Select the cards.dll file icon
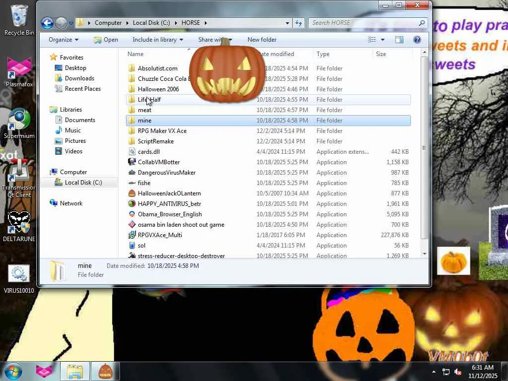Screen dimensions: 508x381 click(132, 152)
